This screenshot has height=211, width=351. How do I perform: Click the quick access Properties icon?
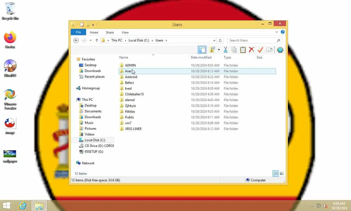pyautogui.click(x=82, y=25)
